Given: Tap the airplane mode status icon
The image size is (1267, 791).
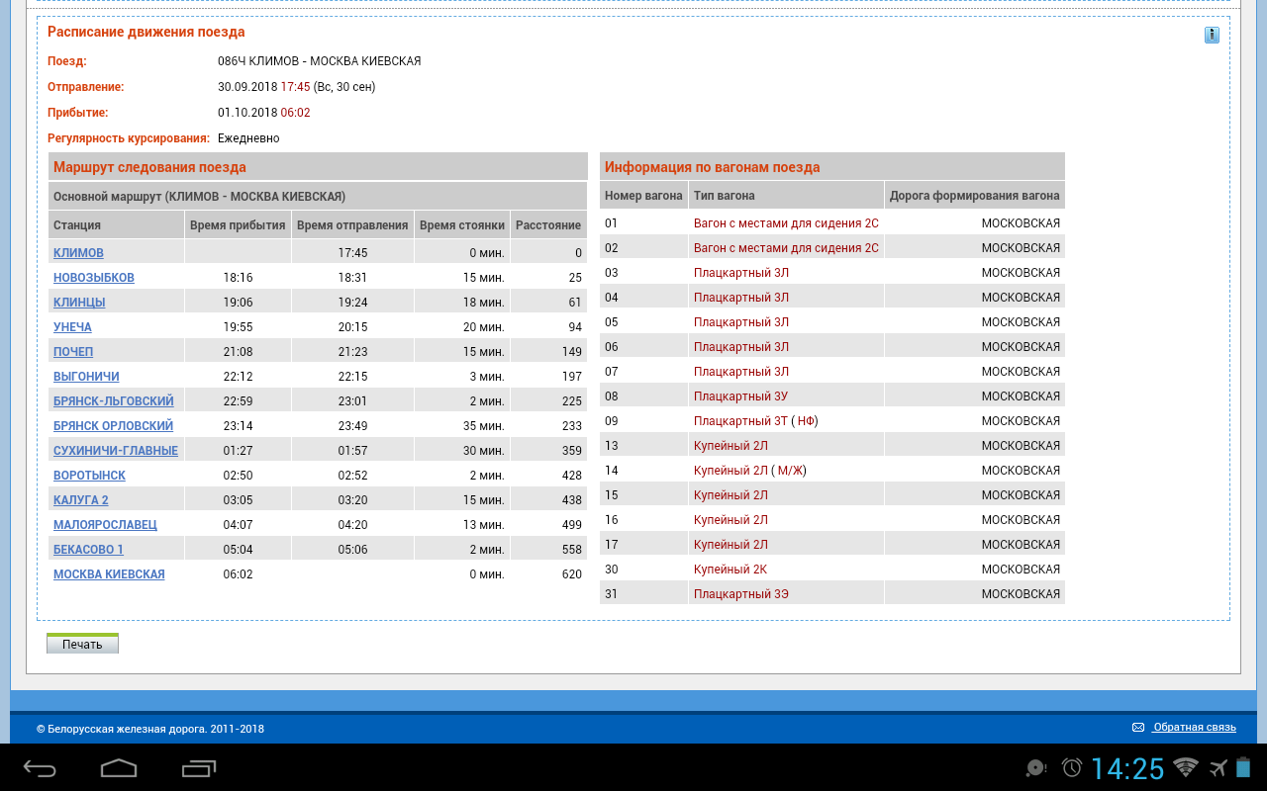Looking at the screenshot, I should 1218,767.
